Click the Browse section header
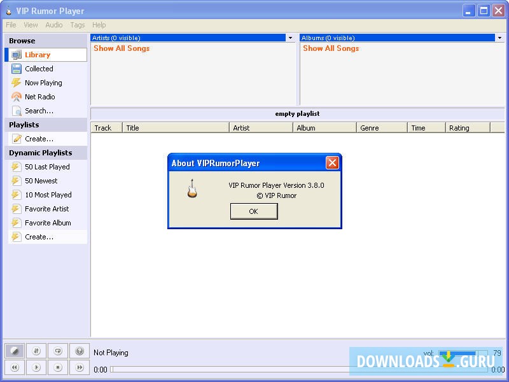This screenshot has height=382, width=509. (x=46, y=41)
